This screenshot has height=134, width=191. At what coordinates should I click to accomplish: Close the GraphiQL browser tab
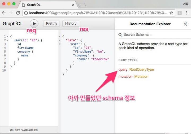(73, 5)
